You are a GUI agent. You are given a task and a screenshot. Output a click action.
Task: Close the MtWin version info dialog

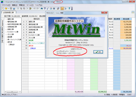pos(104,12)
